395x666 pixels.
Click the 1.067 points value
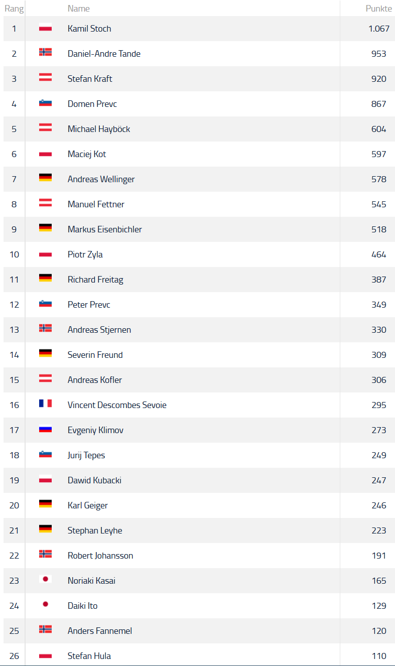point(379,29)
